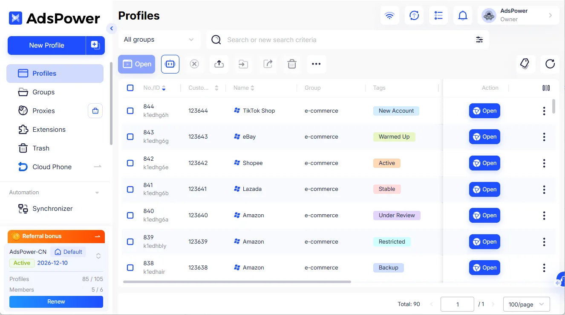The width and height of the screenshot is (565, 315).
Task: Click the wifi network status icon
Action: [389, 16]
